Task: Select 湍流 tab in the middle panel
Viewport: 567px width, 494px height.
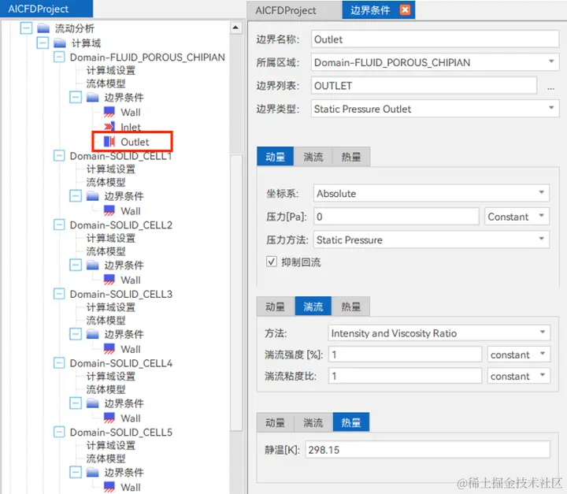Action: 313,306
